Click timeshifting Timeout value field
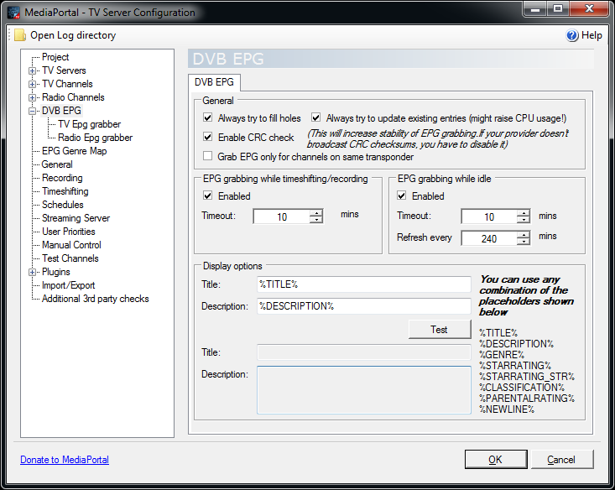This screenshot has height=490, width=615. pos(282,216)
